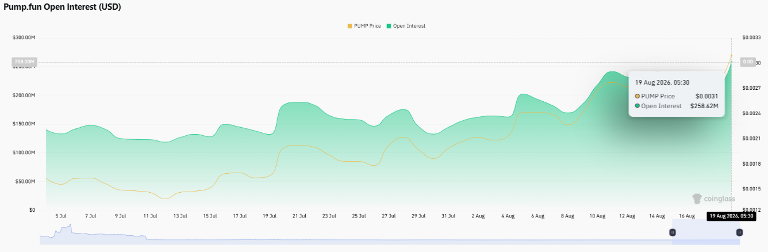Click the 12 Aug date label
Screen dimensions: 768x252
[x=627, y=216]
